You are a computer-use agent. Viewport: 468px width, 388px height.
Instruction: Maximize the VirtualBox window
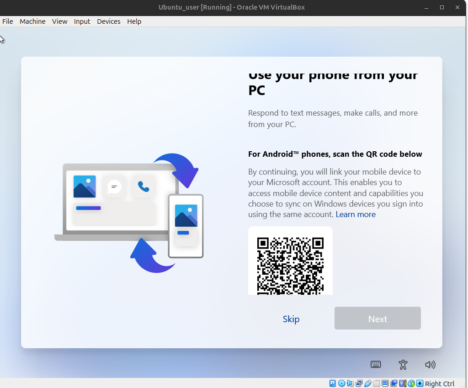coord(442,7)
